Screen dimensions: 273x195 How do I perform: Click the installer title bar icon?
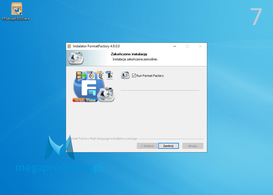coord(69,46)
